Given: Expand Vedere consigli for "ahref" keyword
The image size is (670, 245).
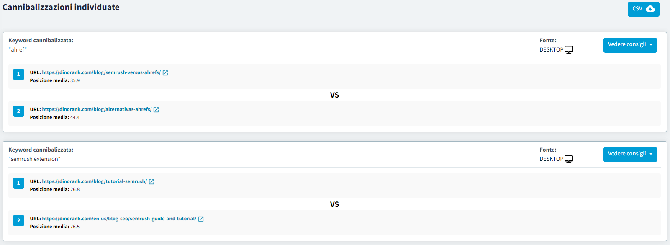Looking at the screenshot, I should (630, 45).
